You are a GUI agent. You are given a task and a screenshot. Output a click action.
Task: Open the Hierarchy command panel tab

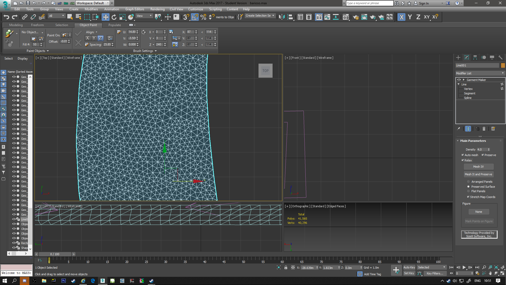coord(475,57)
